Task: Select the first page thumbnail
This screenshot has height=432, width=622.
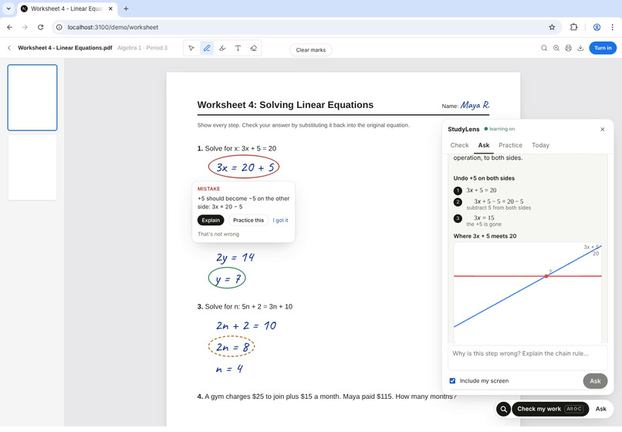Action: [32, 98]
